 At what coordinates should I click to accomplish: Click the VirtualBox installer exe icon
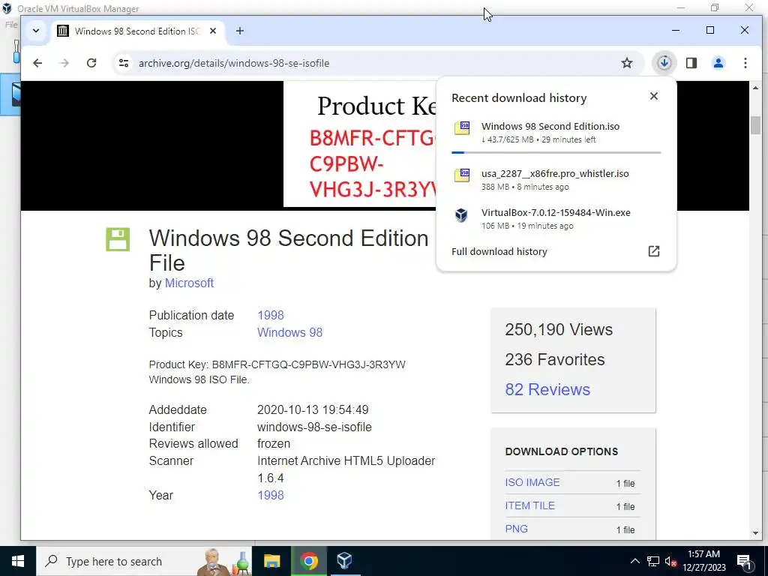coord(461,214)
